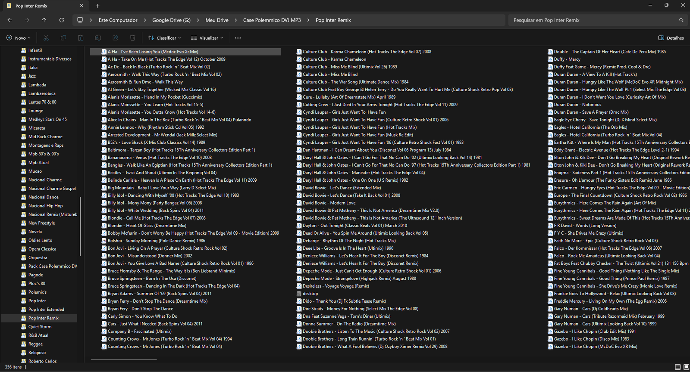
Task: Open Case Polemmico DVJ MP3 breadcrumb
Action: pyautogui.click(x=272, y=20)
